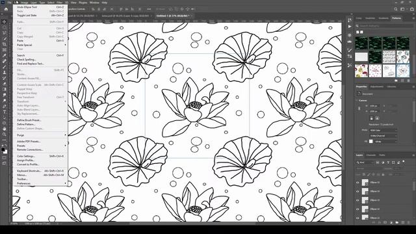Screen dimensions: 416x234
Task: Open the Kind layer filter dropdown
Action: point(365,162)
